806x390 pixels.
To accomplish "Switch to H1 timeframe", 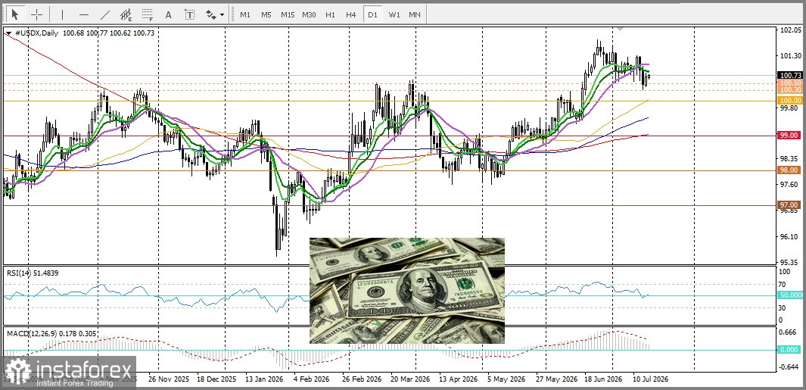I will (330, 15).
